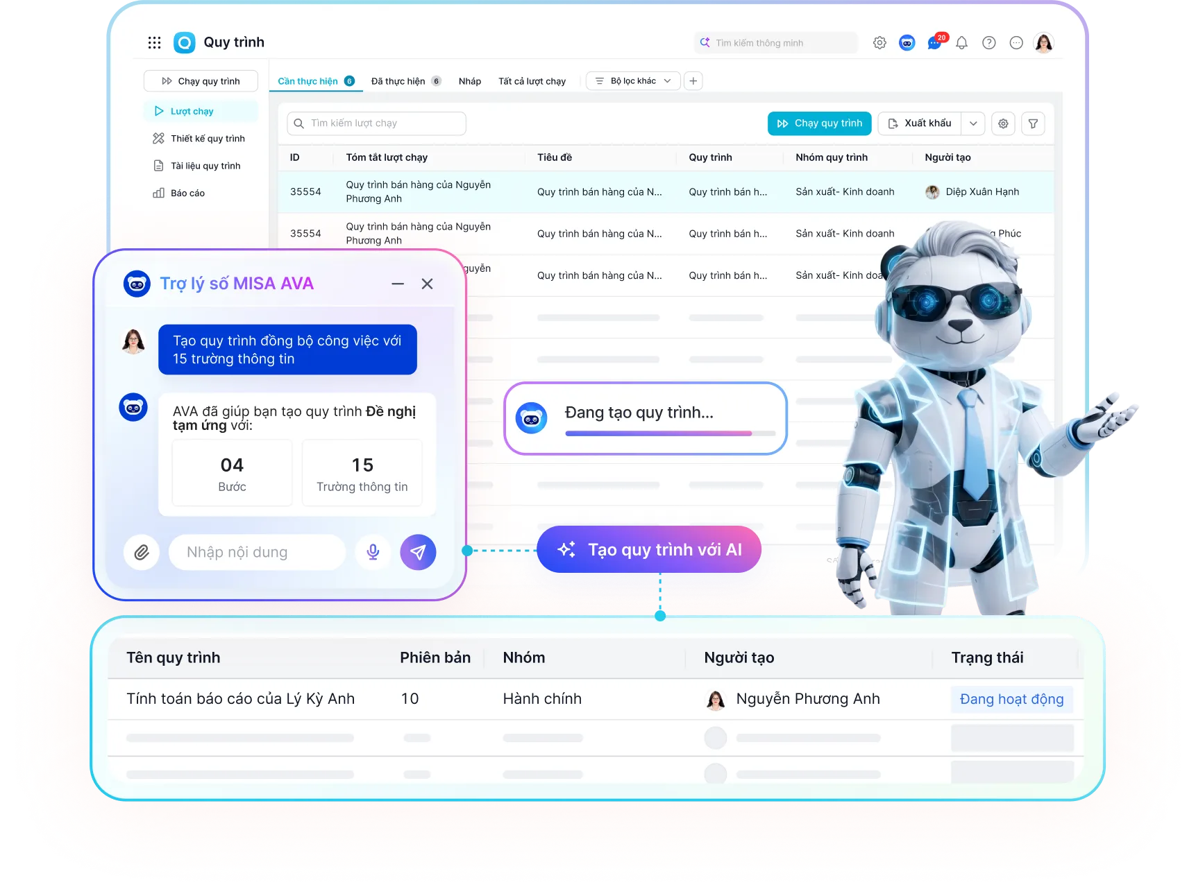Click Nguyễn Phương Anh creator cell

792,699
